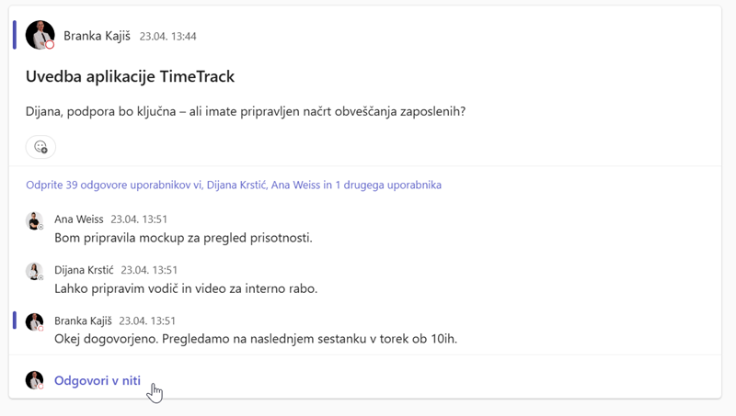Image resolution: width=736 pixels, height=416 pixels.
Task: Click Branka Kajiš's avatar on her reply
Action: [x=34, y=321]
